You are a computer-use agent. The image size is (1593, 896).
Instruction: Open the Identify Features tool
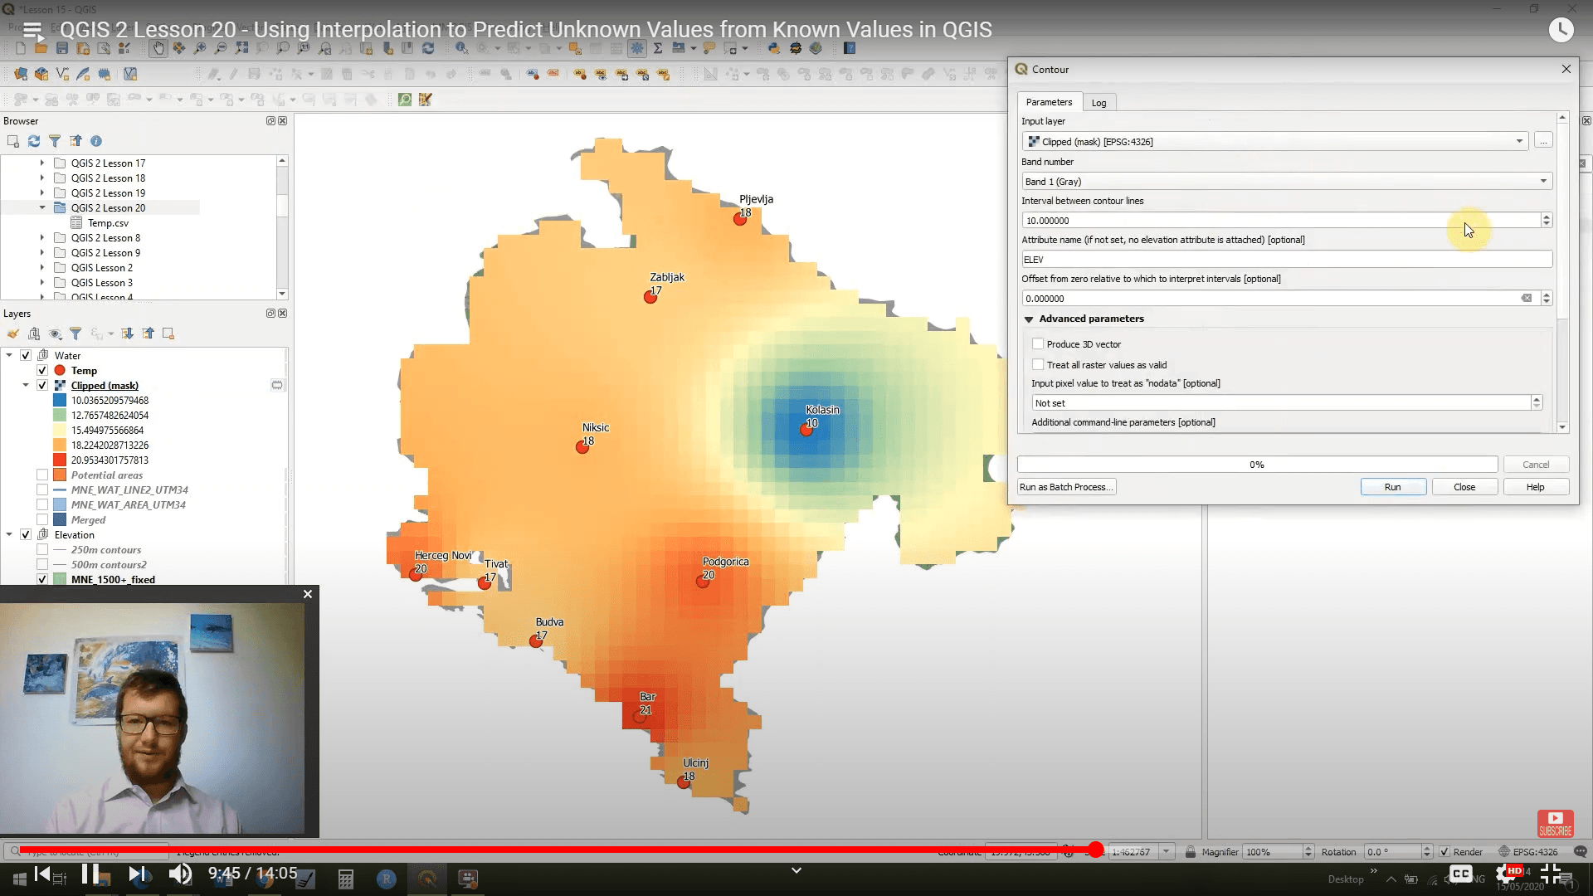coord(461,48)
